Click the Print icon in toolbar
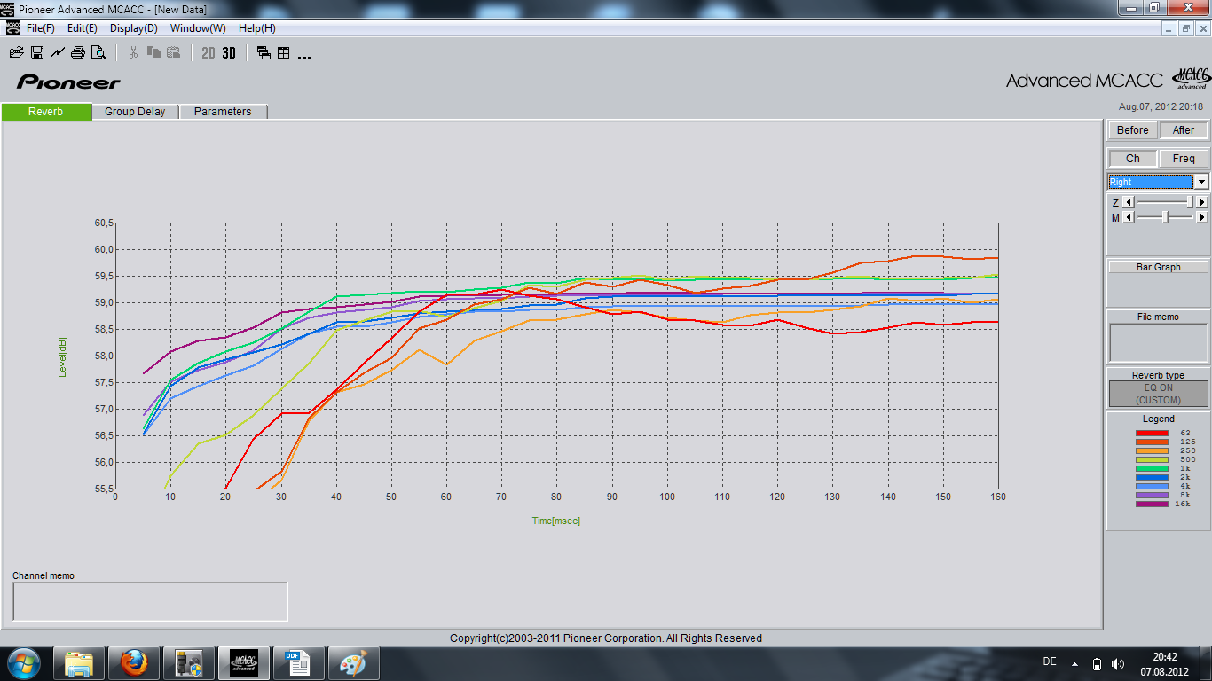Image resolution: width=1212 pixels, height=681 pixels. tap(78, 52)
